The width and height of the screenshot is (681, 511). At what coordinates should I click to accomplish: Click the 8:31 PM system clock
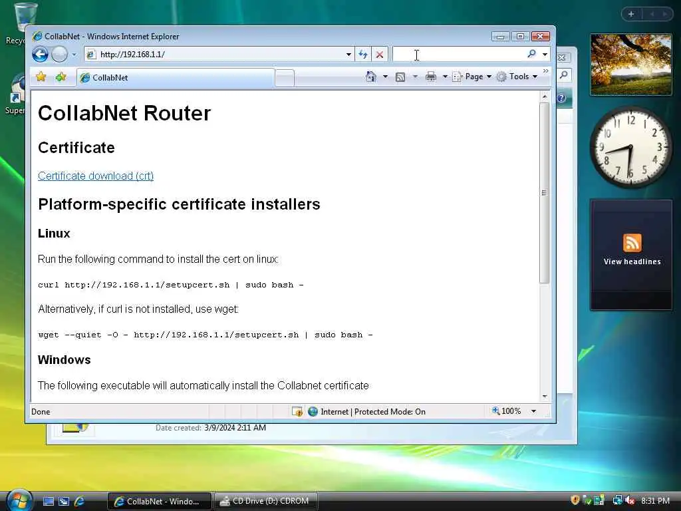click(x=655, y=500)
